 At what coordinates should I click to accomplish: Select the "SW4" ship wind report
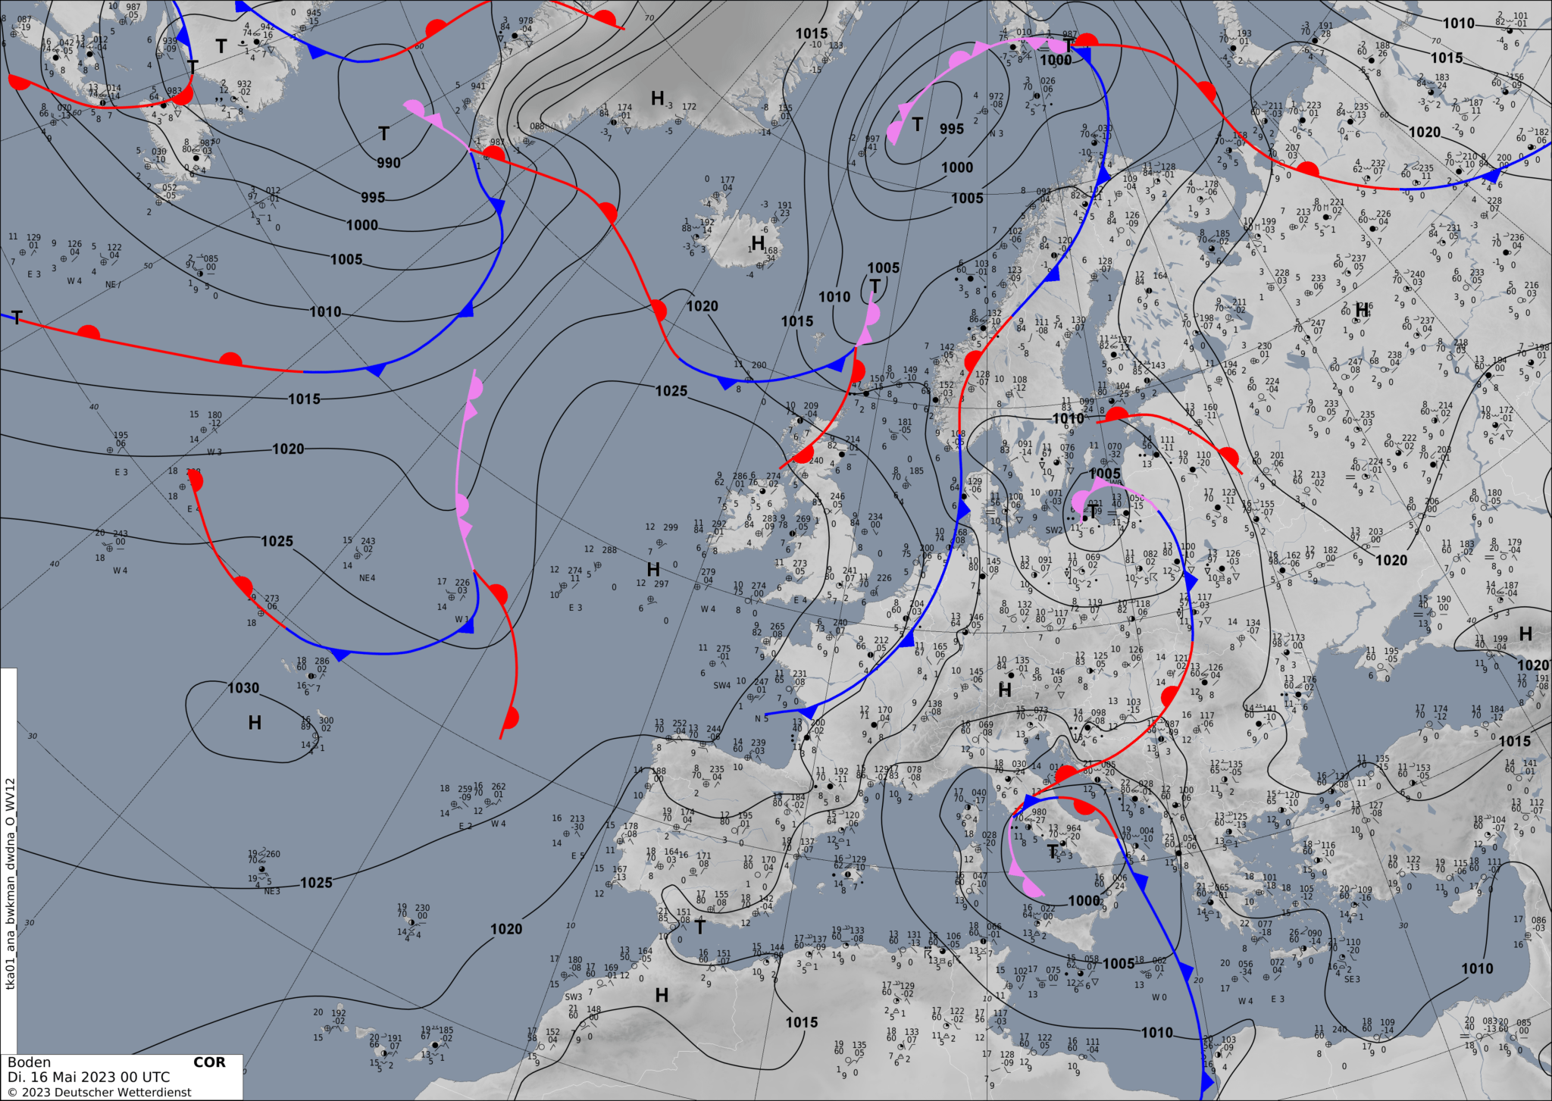tap(721, 686)
